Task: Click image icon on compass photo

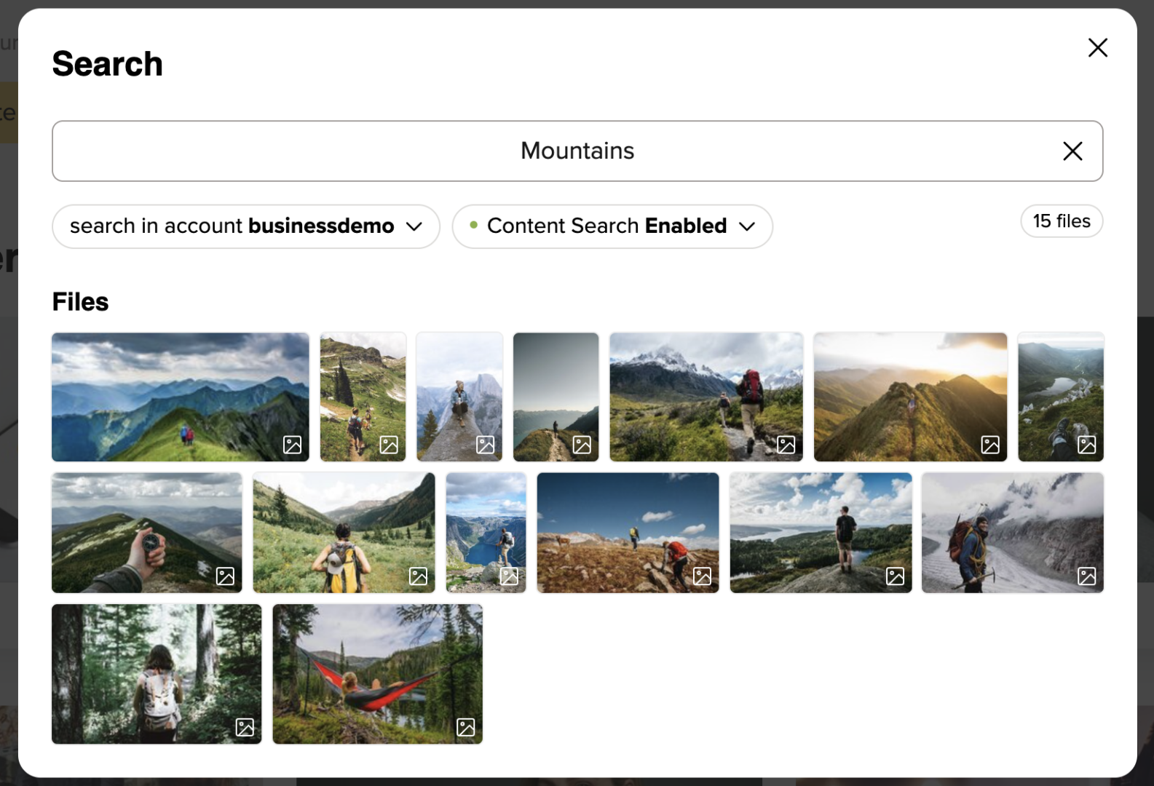Action: [226, 576]
